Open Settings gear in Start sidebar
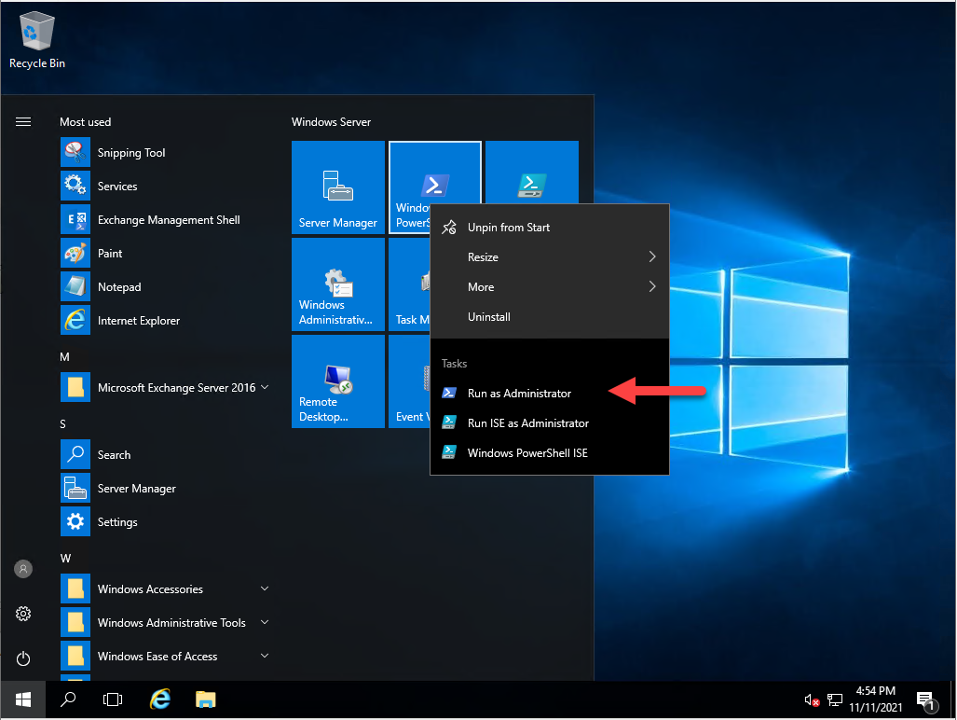 23,614
